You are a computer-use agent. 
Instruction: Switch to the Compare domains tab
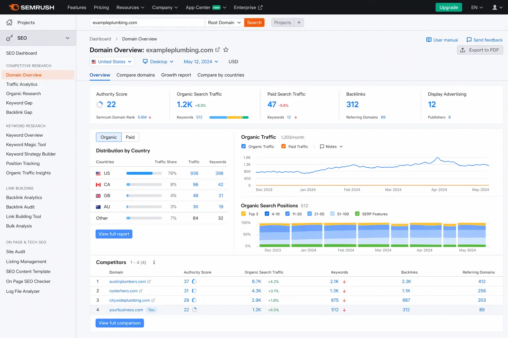click(x=136, y=75)
